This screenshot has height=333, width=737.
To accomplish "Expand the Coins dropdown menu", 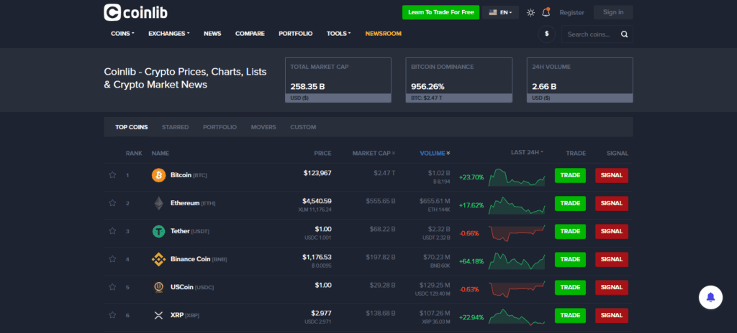I will tap(122, 34).
